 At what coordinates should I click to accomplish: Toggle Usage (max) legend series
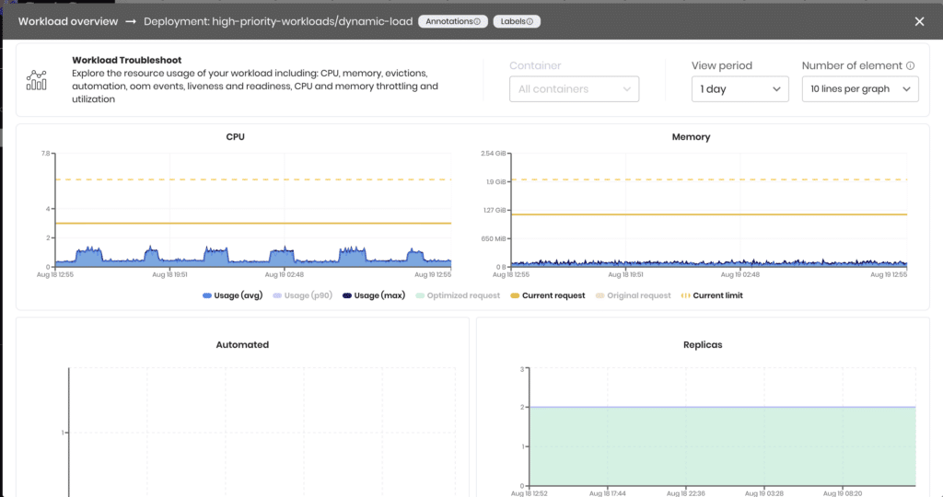coord(373,295)
